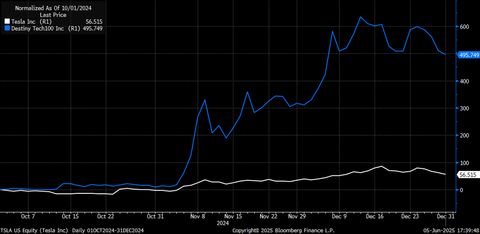Click the blue Destiny Tech100 legend swatch
480x234 pixels.
(x=6, y=28)
